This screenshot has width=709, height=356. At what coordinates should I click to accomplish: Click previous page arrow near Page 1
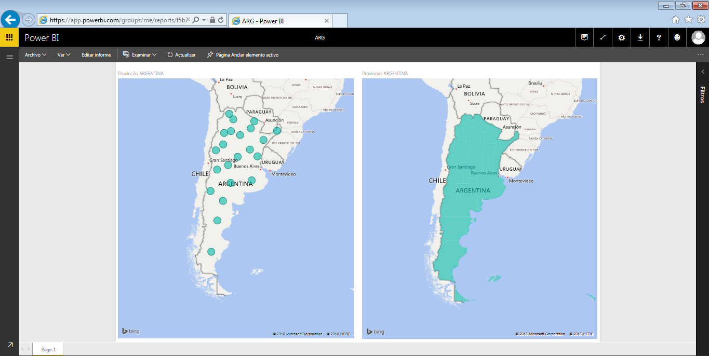click(23, 349)
